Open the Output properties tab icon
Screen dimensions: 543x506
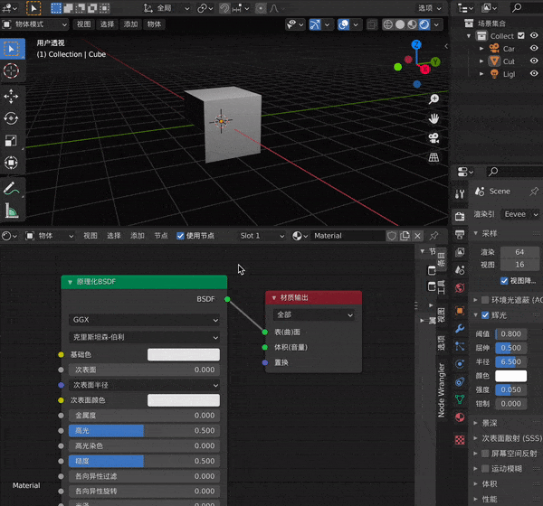(x=460, y=235)
